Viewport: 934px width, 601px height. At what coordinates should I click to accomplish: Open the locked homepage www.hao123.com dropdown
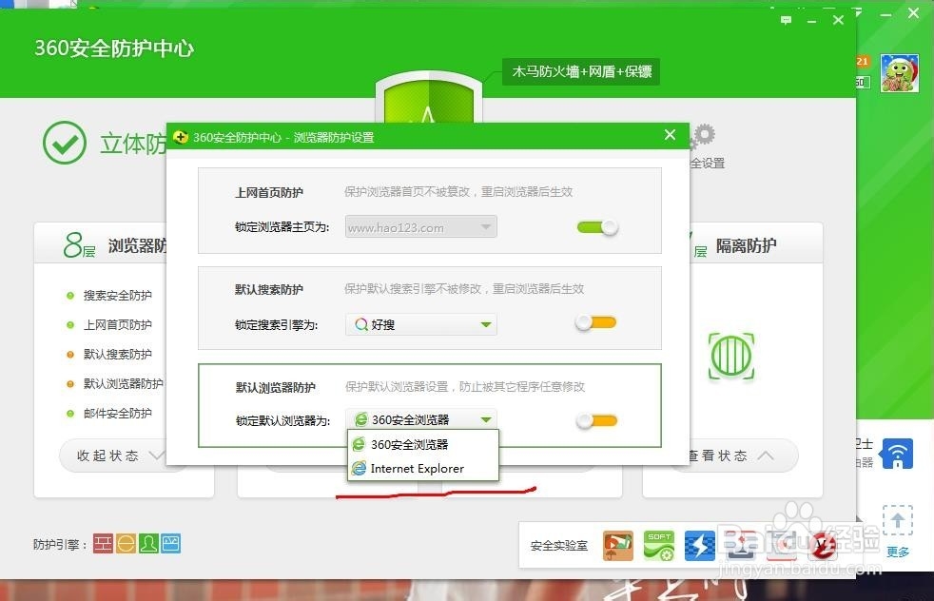tap(420, 227)
